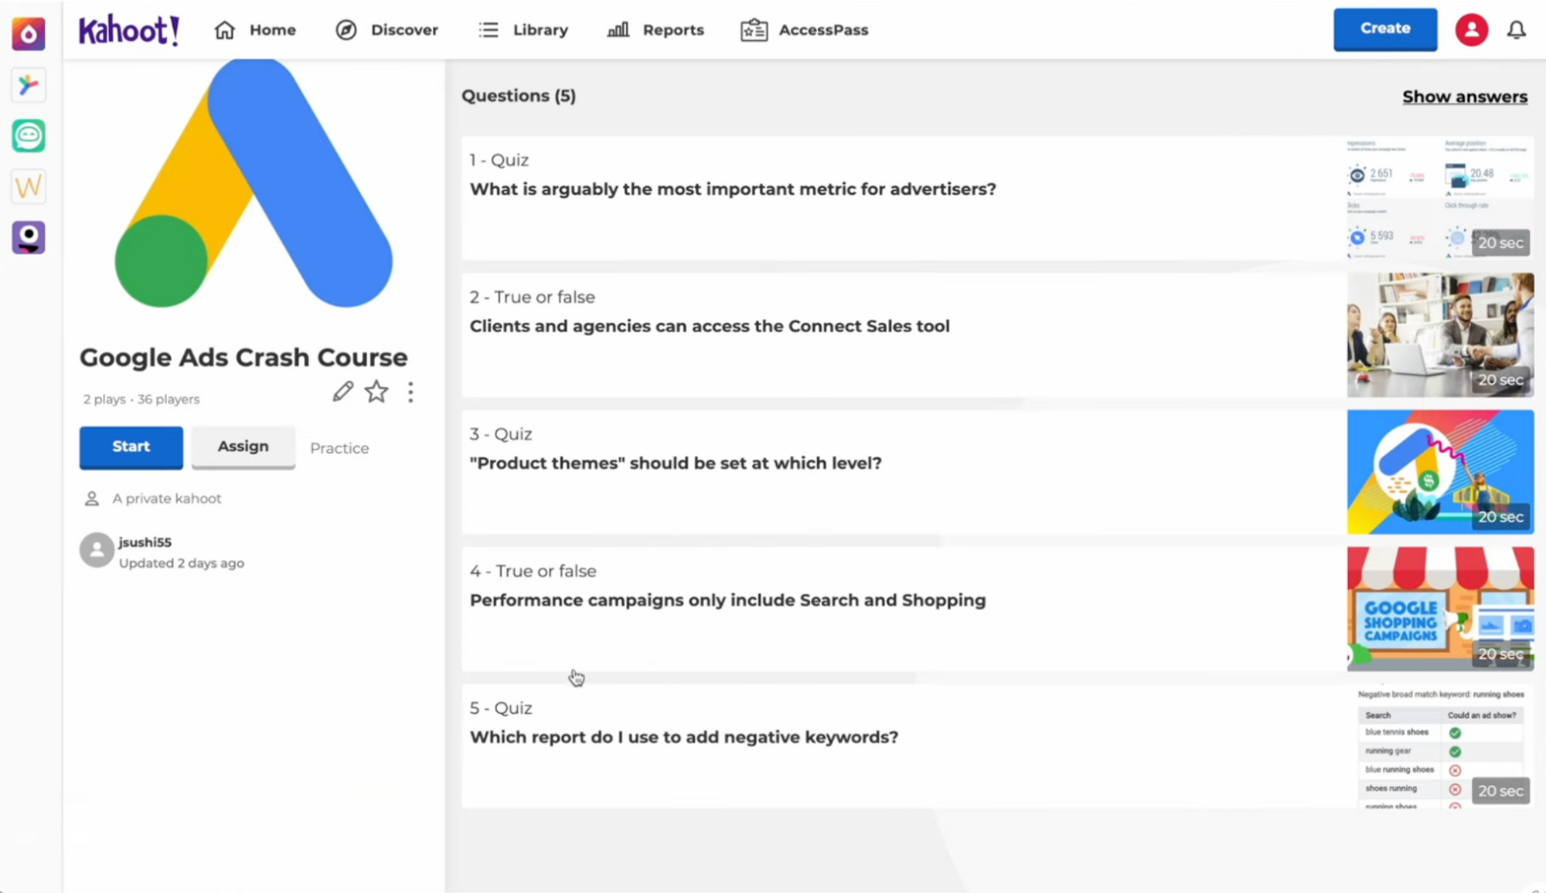The width and height of the screenshot is (1546, 893).
Task: Open the metrics dashboard thumbnail of question 1
Action: click(x=1441, y=199)
